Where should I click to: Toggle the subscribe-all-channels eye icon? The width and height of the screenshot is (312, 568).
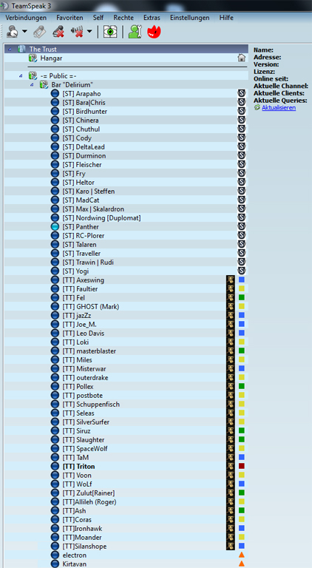click(108, 32)
